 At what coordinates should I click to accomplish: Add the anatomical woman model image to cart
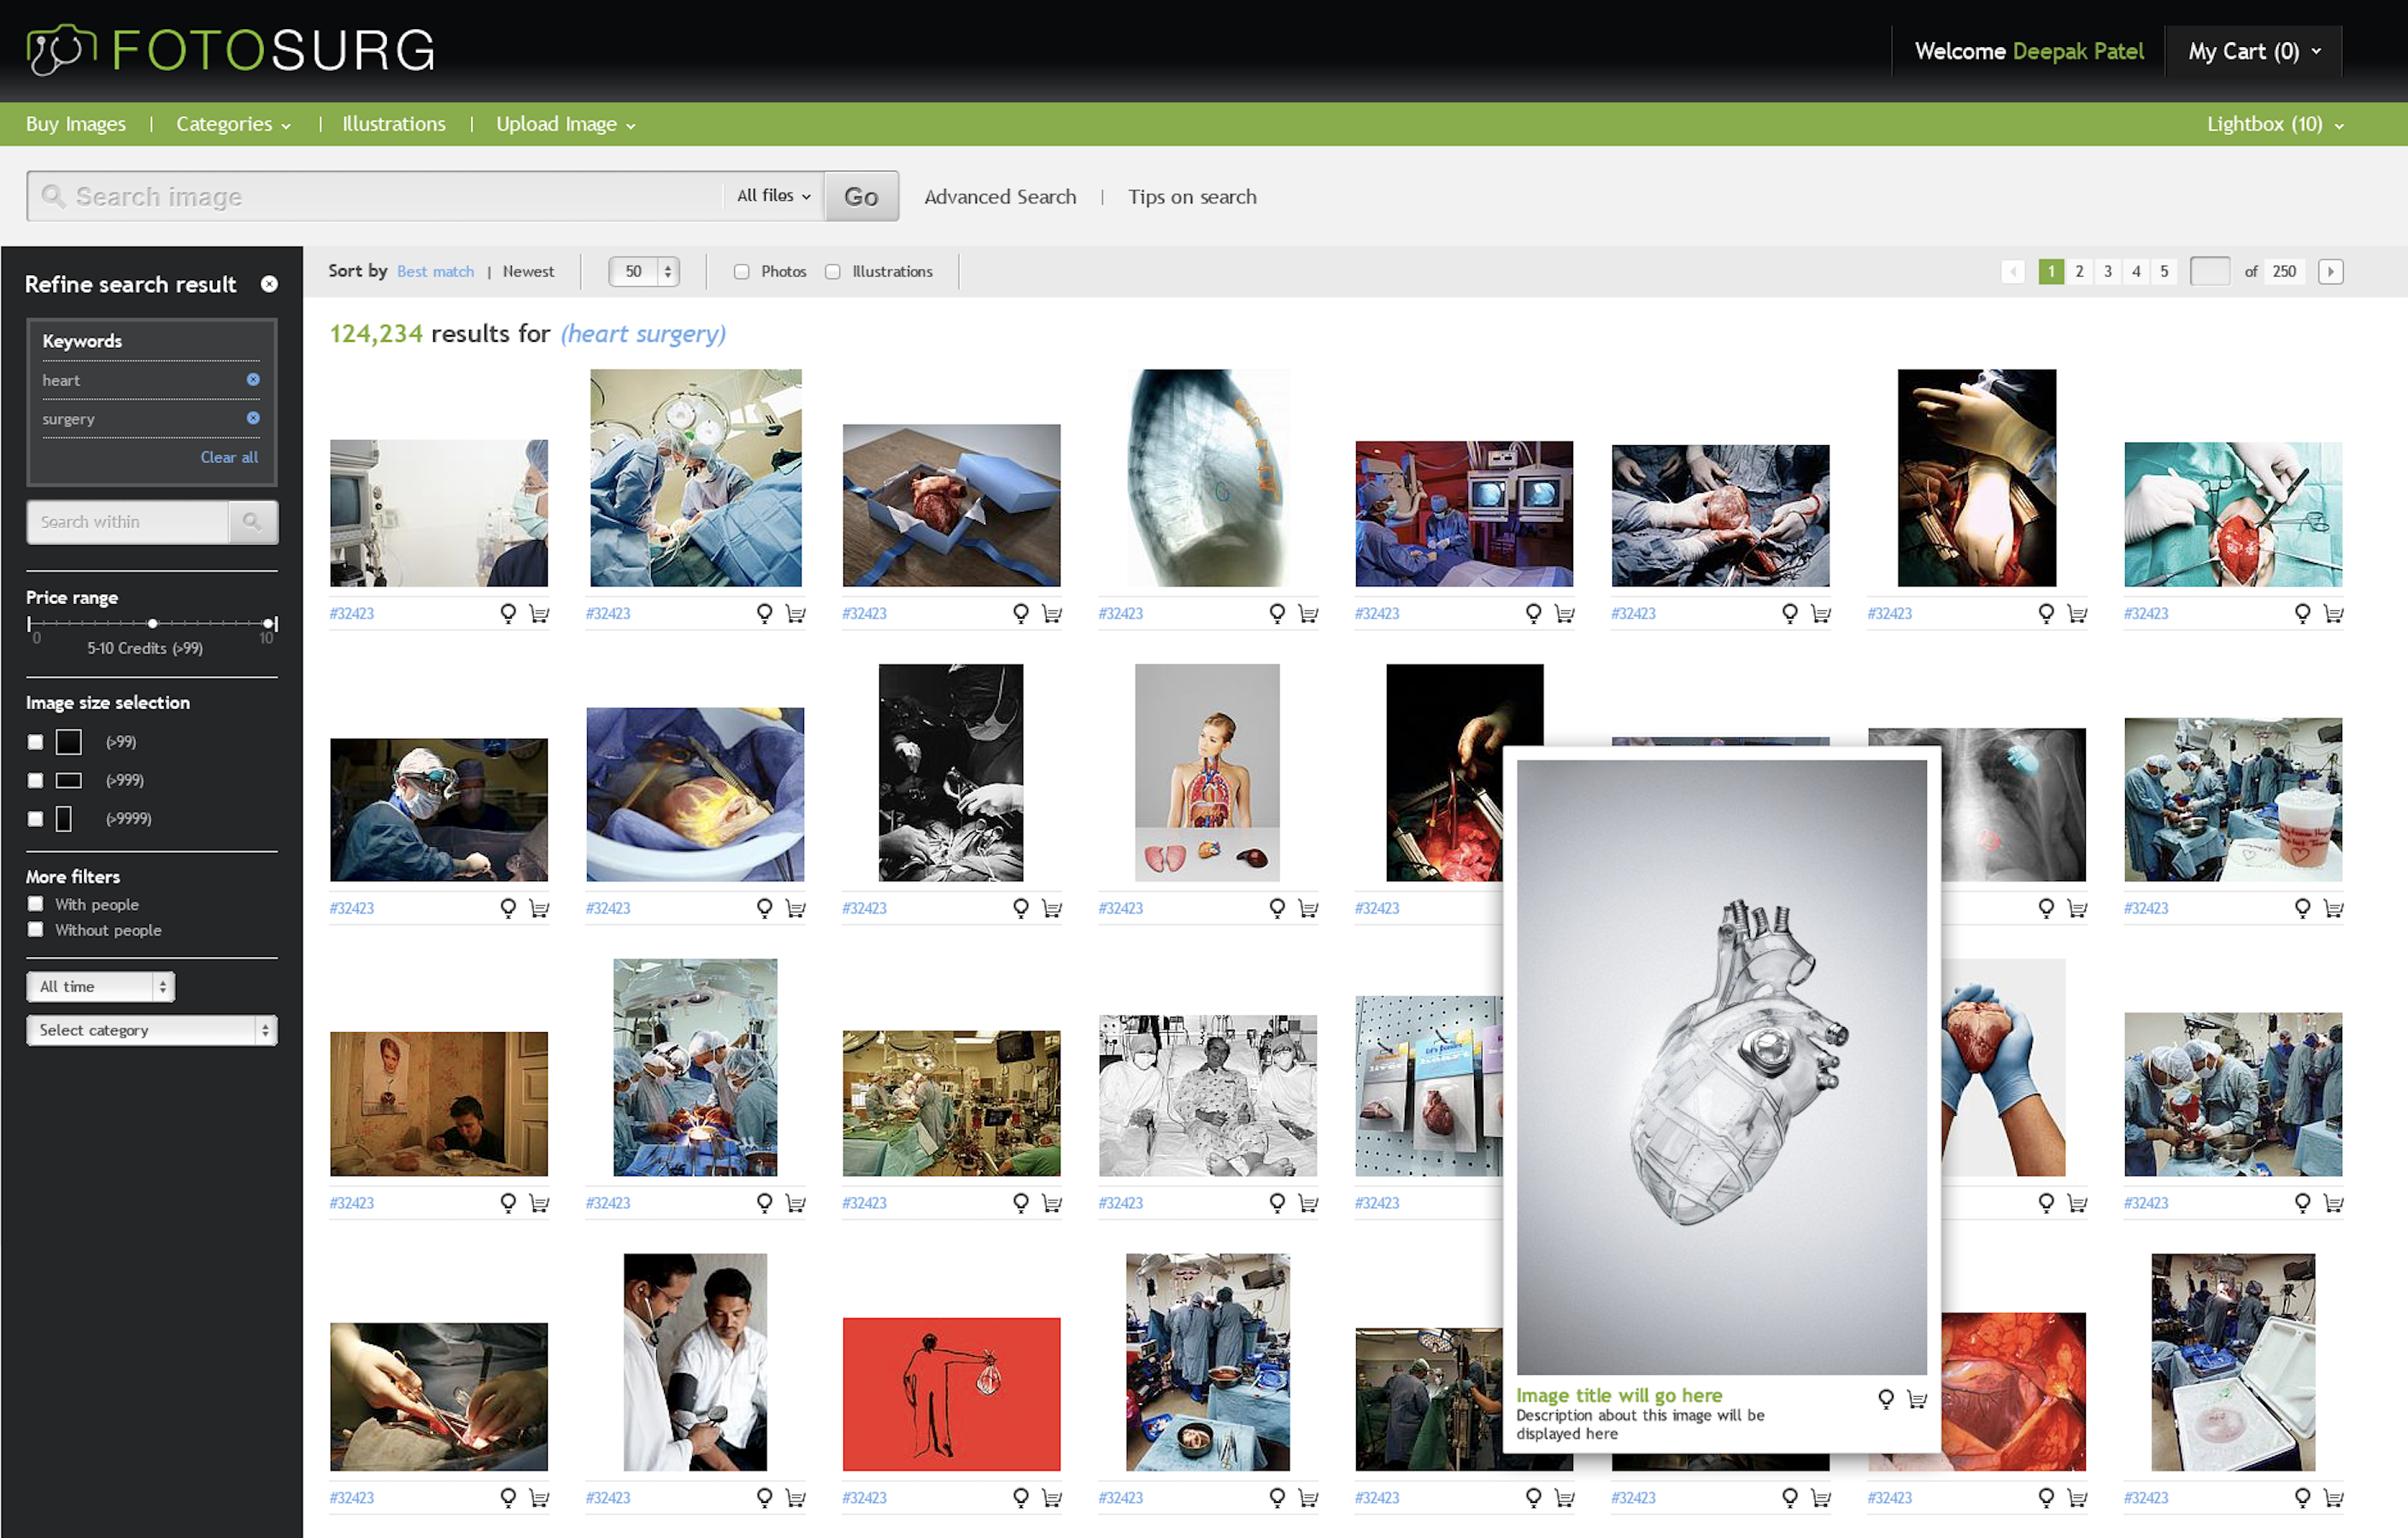point(1307,908)
